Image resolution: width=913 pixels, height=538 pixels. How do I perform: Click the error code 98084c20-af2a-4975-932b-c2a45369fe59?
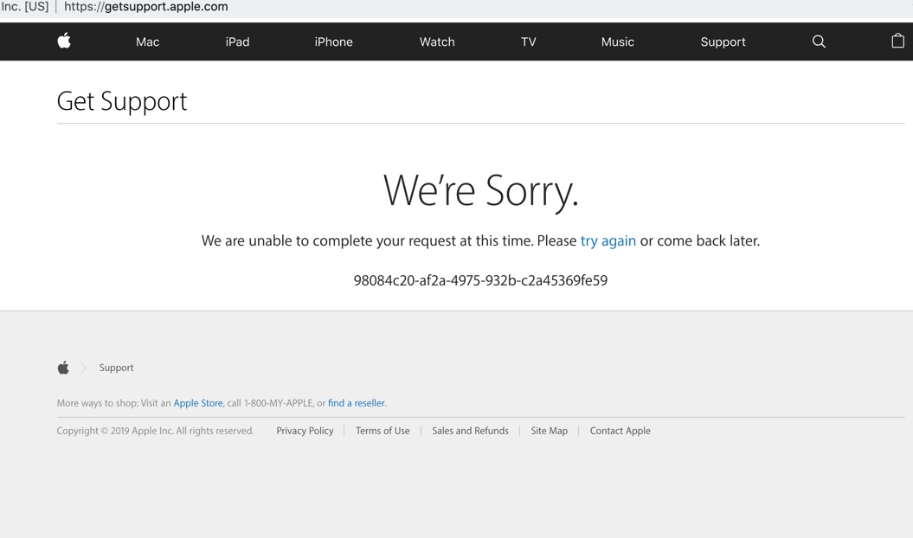(x=480, y=280)
